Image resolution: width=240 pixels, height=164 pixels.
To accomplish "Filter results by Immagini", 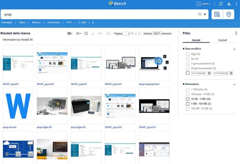I will click(x=7, y=23).
